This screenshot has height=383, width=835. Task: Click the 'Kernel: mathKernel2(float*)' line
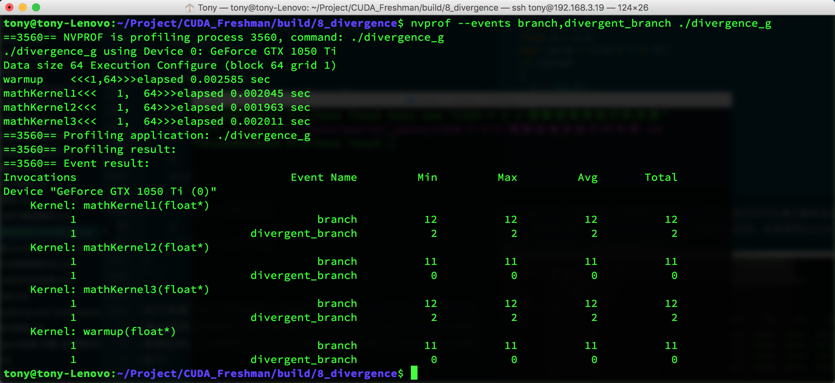coord(120,248)
